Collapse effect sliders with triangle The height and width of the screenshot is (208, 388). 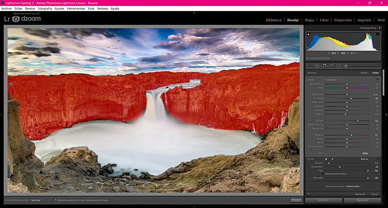click(377, 80)
